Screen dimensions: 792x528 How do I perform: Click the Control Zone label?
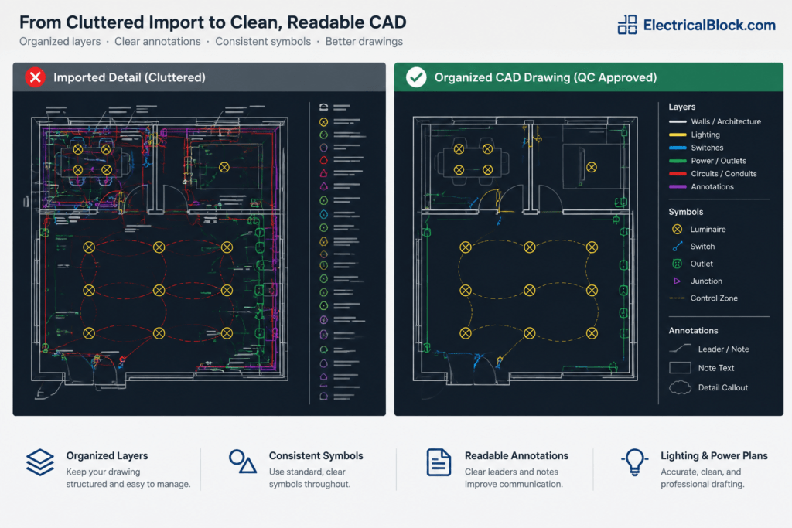tap(714, 298)
